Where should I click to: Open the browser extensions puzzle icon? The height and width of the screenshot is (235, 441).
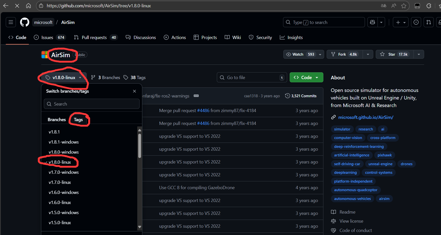429,6
